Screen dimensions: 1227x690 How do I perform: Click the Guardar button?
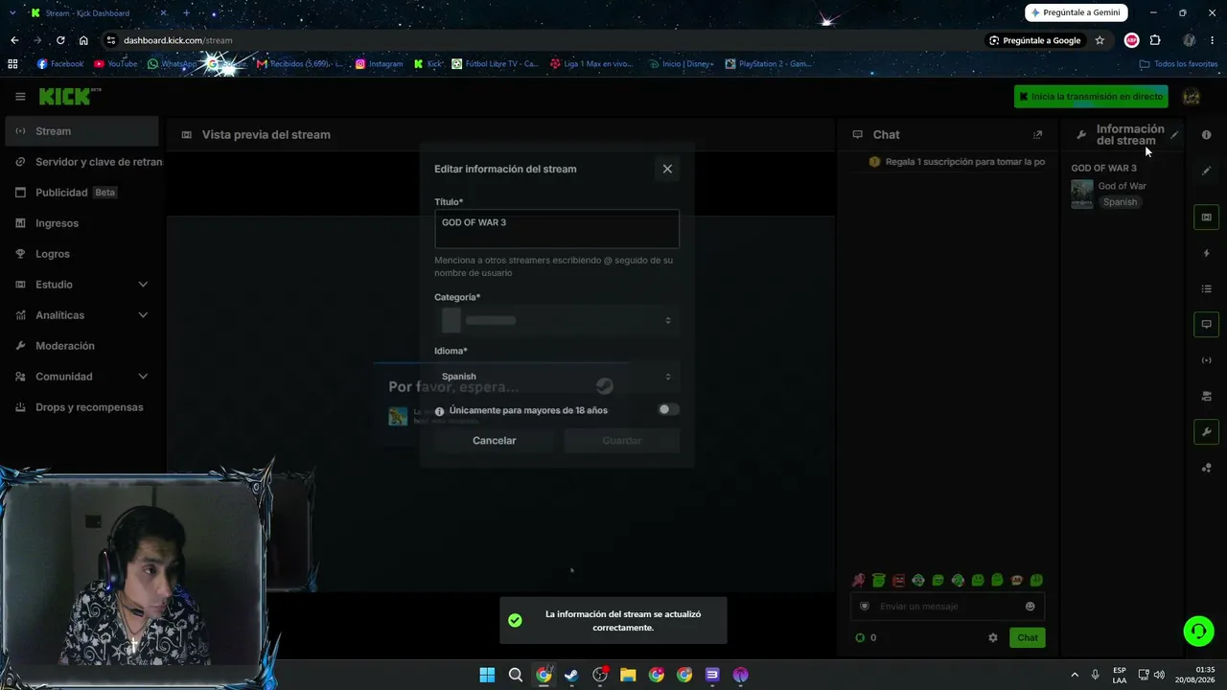pyautogui.click(x=622, y=441)
